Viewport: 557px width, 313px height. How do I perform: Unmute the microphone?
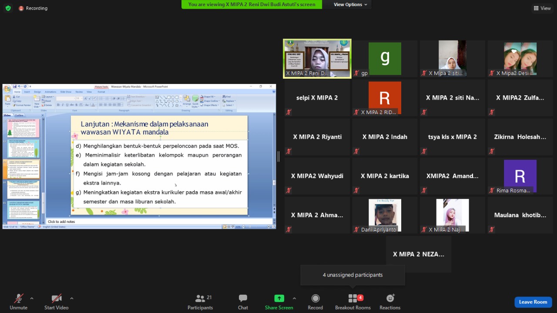[18, 299]
